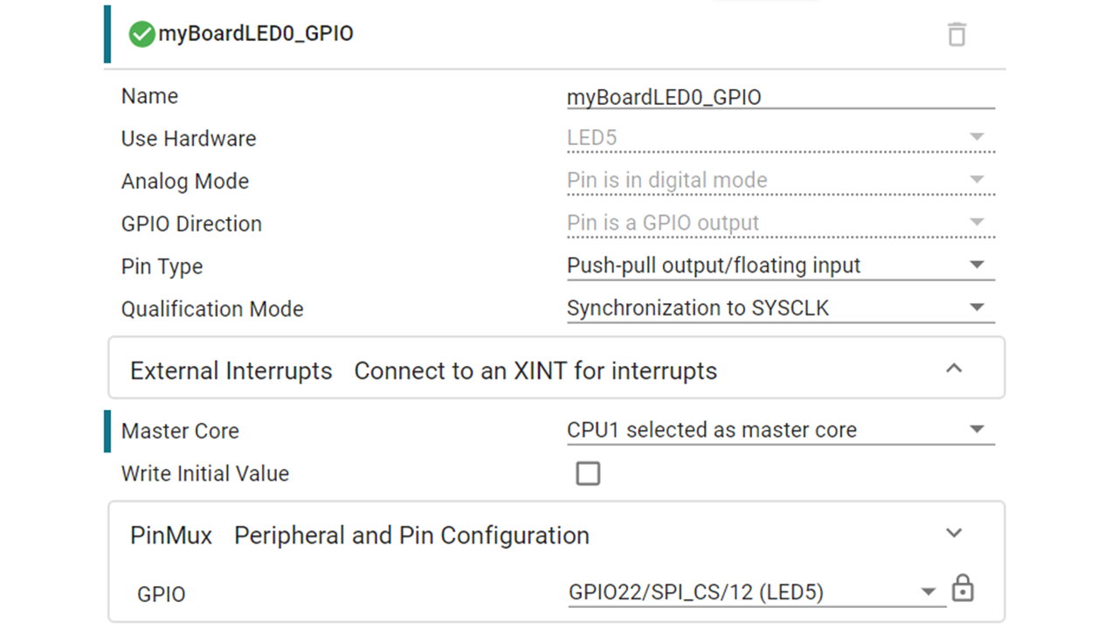Open the Master Core dropdown
Image resolution: width=1118 pixels, height=629 pixels.
point(977,429)
